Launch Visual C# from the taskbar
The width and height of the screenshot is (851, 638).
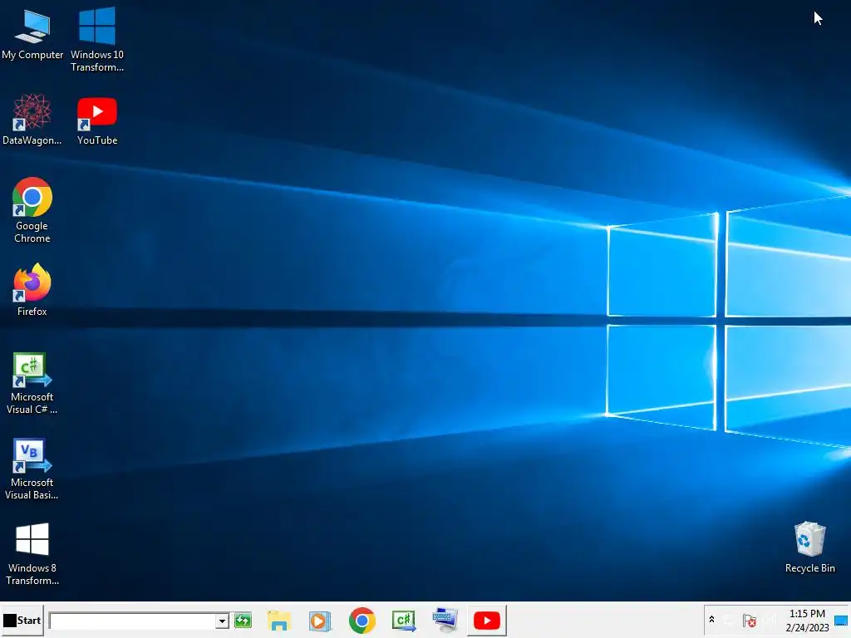404,621
